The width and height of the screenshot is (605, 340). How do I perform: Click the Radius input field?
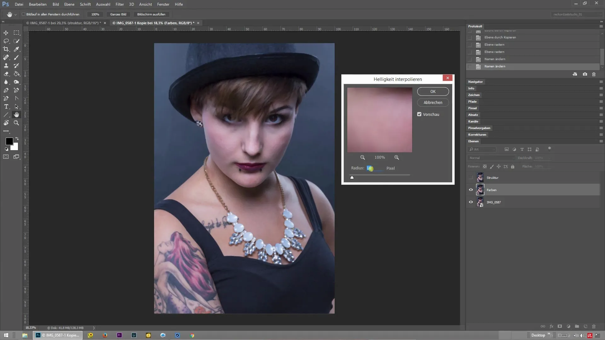click(x=375, y=168)
